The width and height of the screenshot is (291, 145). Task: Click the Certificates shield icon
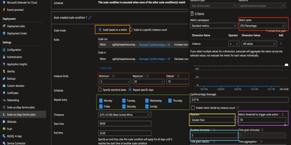pos(4,93)
